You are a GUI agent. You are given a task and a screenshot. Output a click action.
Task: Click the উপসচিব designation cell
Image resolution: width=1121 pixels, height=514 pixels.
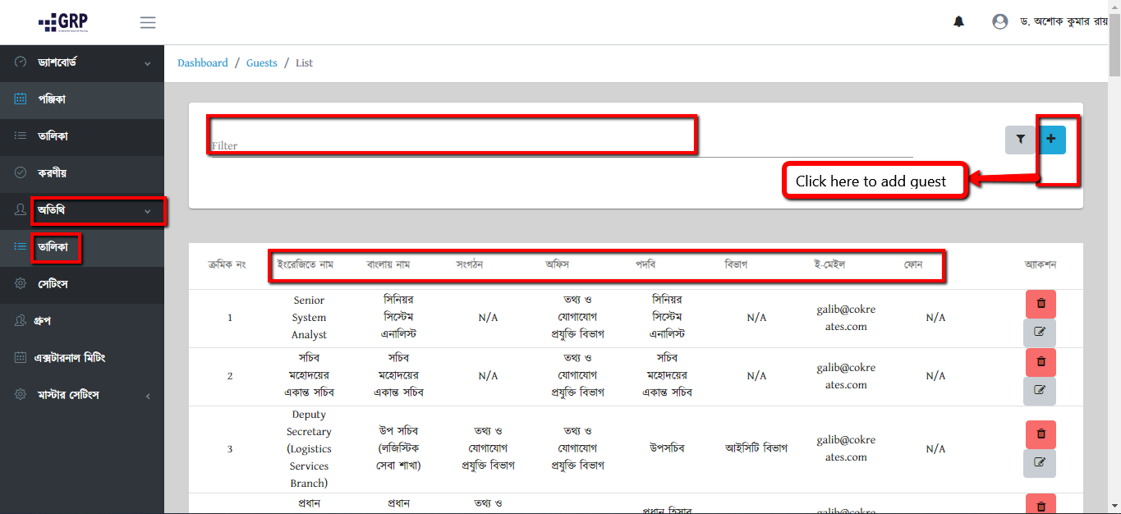click(x=667, y=448)
